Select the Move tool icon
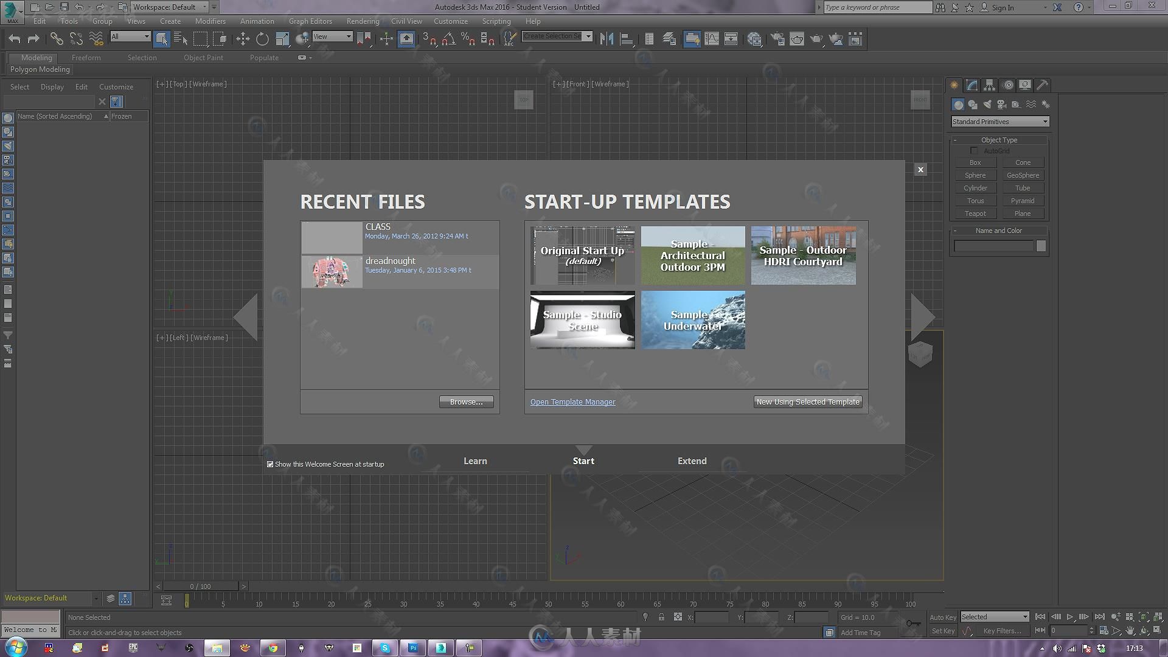Viewport: 1168px width, 657px height. [x=241, y=38]
